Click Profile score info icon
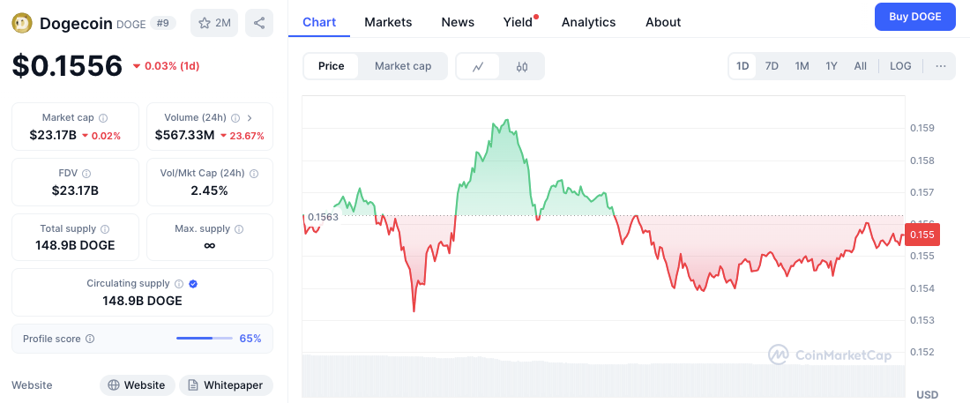The height and width of the screenshot is (403, 970). point(90,339)
